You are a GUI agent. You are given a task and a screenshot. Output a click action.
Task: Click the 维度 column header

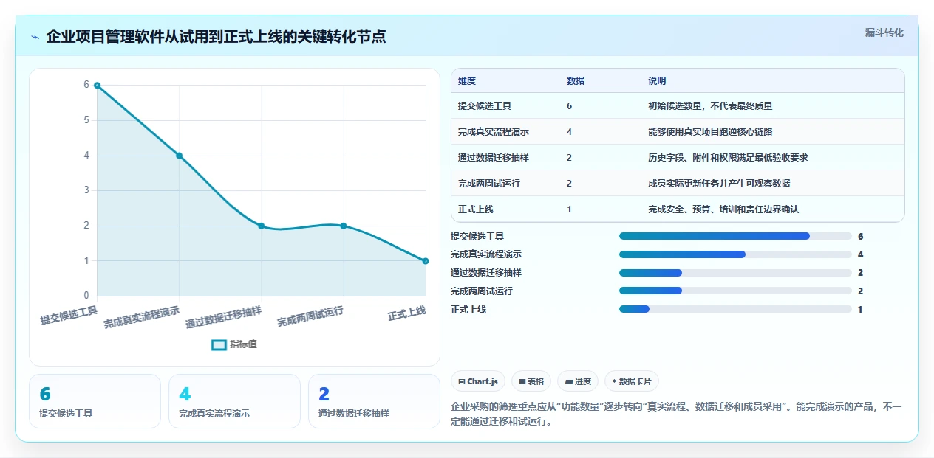[467, 81]
